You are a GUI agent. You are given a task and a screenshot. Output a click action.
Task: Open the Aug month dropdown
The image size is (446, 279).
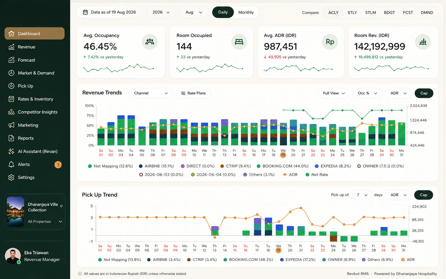click(194, 12)
